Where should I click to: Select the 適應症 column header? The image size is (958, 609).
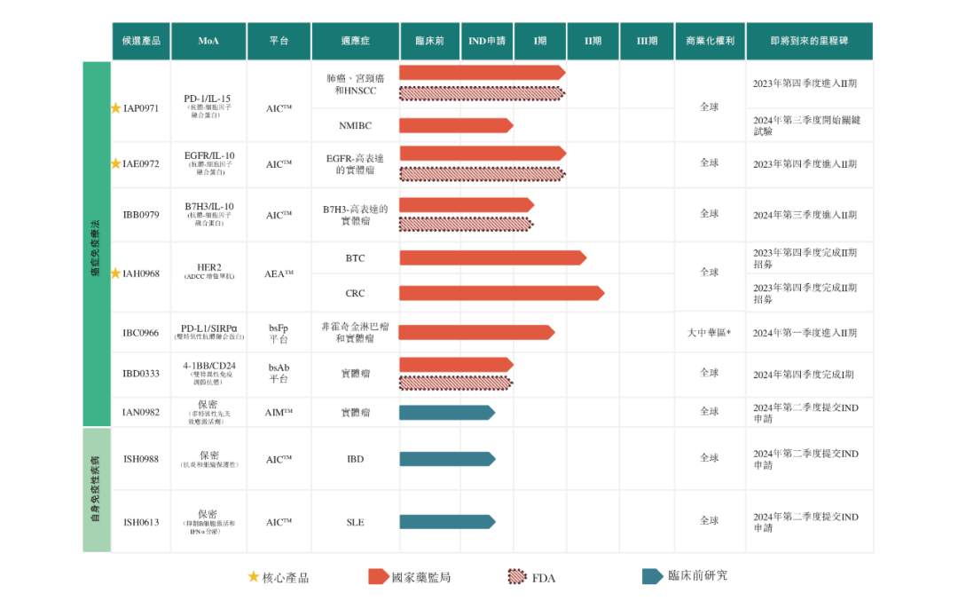pyautogui.click(x=355, y=41)
